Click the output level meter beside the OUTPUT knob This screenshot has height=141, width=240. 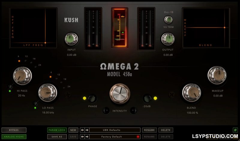(146, 28)
